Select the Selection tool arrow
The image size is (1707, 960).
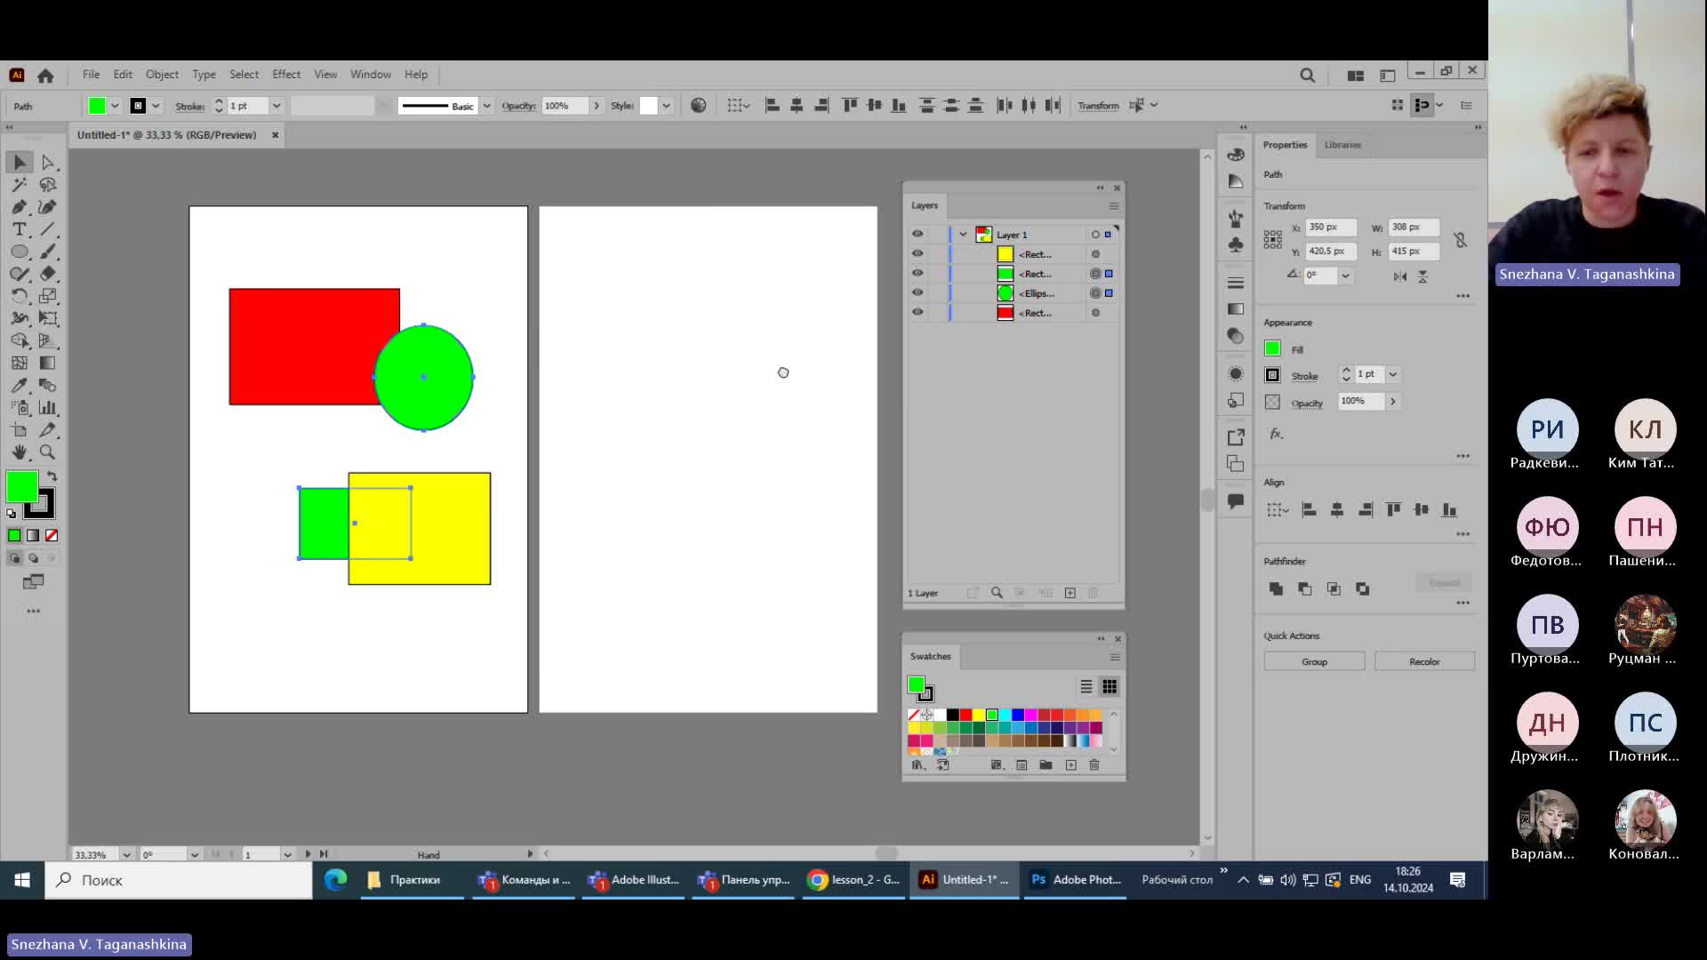tap(20, 163)
